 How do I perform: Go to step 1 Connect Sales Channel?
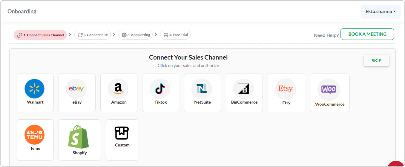click(x=40, y=35)
